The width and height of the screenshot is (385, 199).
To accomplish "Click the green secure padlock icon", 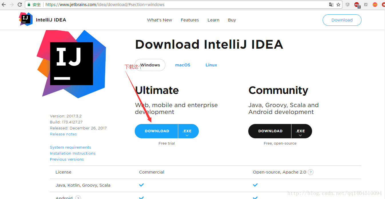I will [29, 5].
